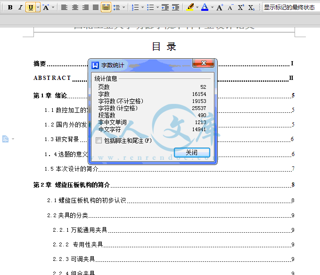Toggle underline formatting
The image size is (320, 275).
pyautogui.click(x=31, y=8)
